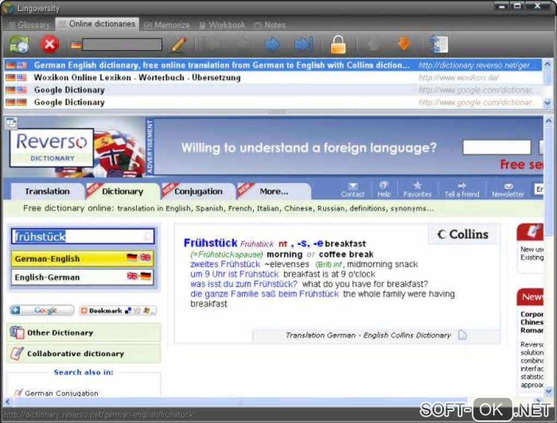The image size is (557, 423).
Task: Click browser pane scroll-up arrow
Action: pos(548,121)
